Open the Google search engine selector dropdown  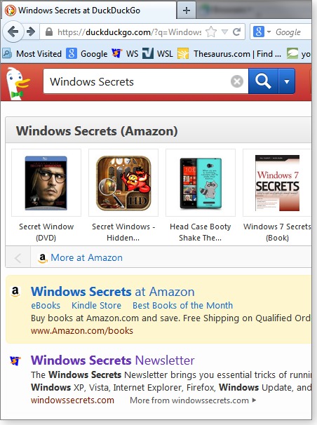(x=262, y=32)
